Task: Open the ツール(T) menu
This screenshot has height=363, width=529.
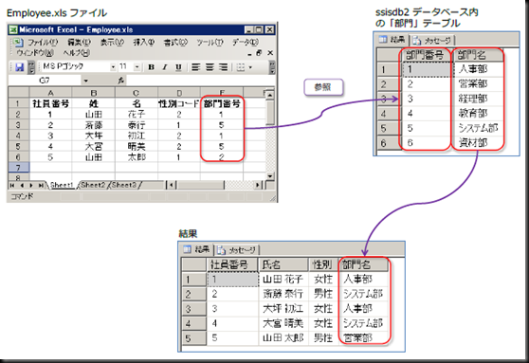Action: click(210, 42)
